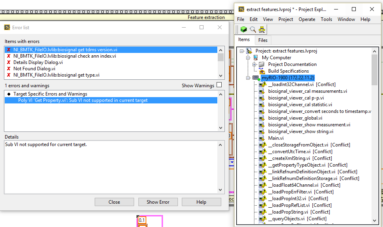Click the red X beside Not Found Dialog.vi

tap(9, 69)
